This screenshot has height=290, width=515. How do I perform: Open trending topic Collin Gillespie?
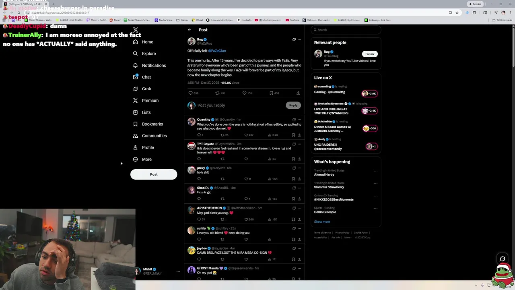325,212
